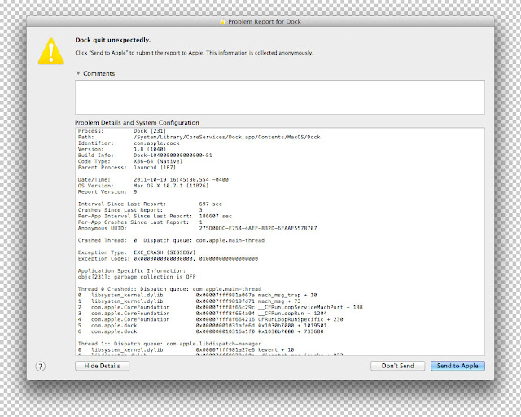This screenshot has height=417, width=521.
Task: Select the 'Version: 1.8 (1040)' line
Action: click(122, 149)
